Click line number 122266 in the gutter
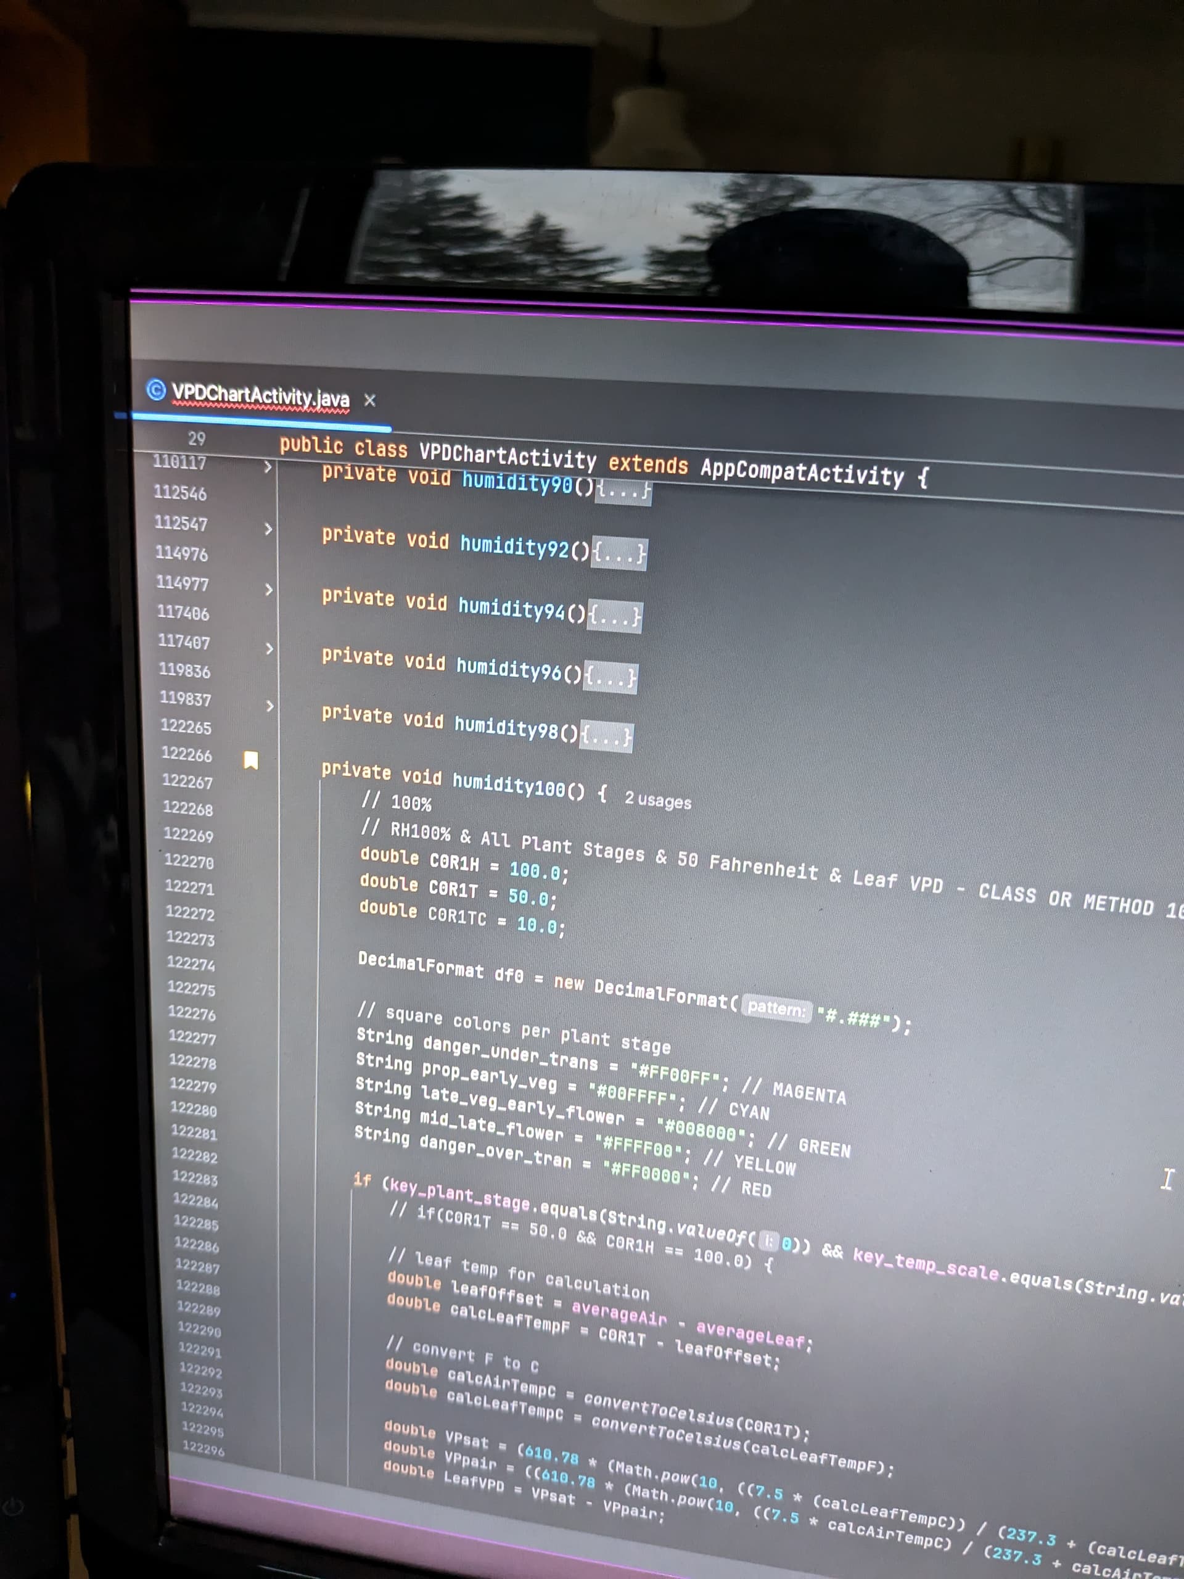This screenshot has width=1184, height=1579. click(186, 754)
